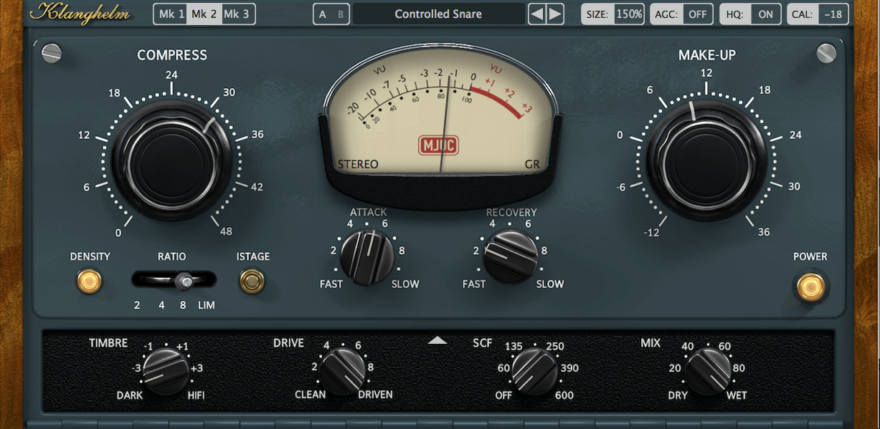Switch to the Mk 3 model
880x429 pixels.
[x=238, y=14]
